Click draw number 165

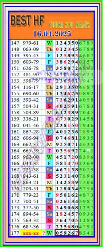(15, 157)
